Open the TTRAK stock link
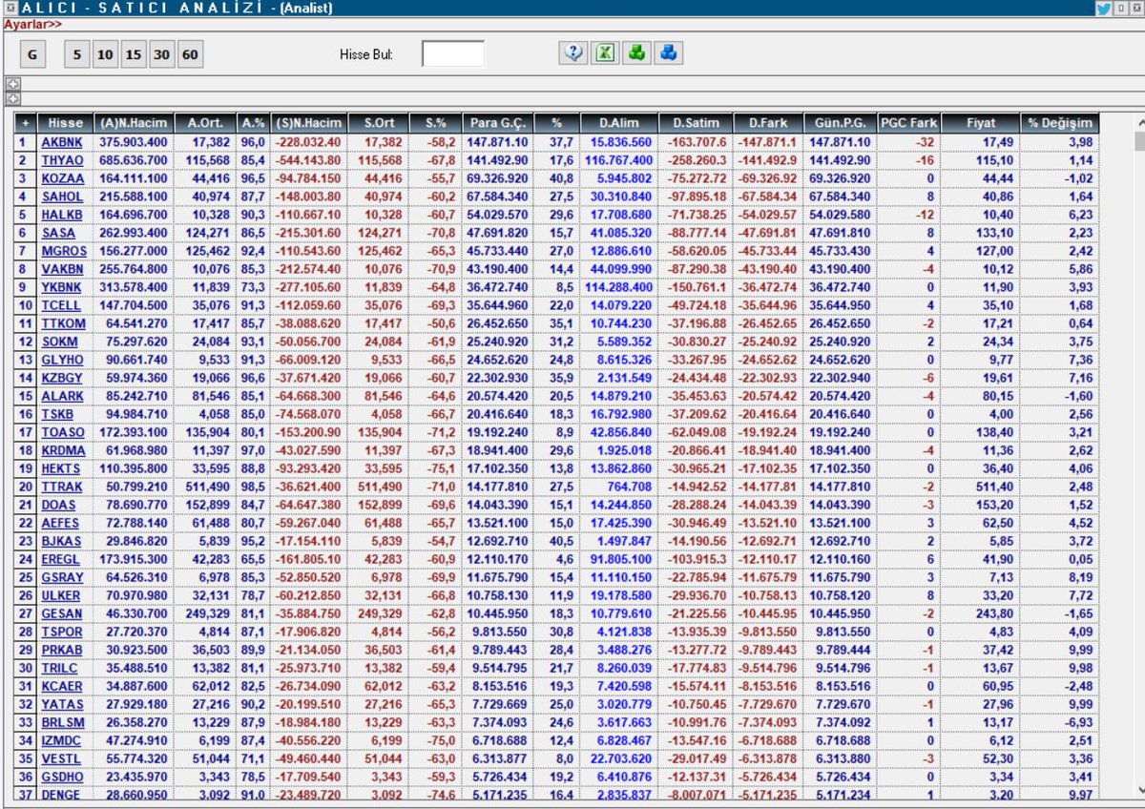 click(62, 487)
